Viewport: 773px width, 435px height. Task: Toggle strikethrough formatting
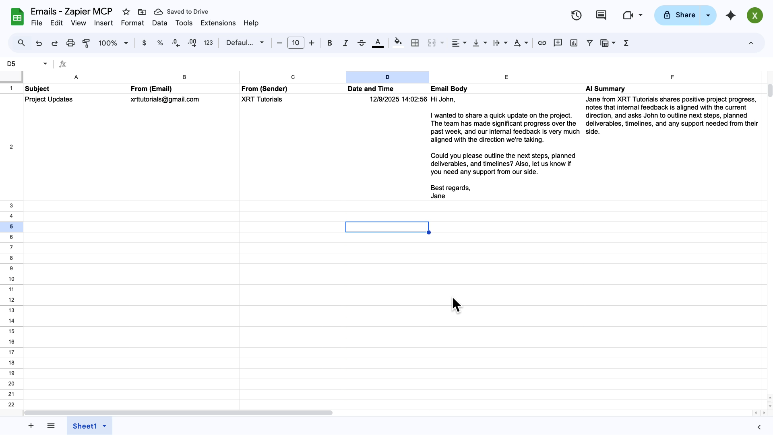[361, 43]
